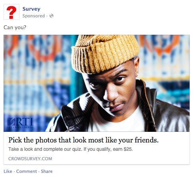Viewport: 194px width, 178px height.
Task: Click the word "friends." in the headline
Action: click(146, 140)
